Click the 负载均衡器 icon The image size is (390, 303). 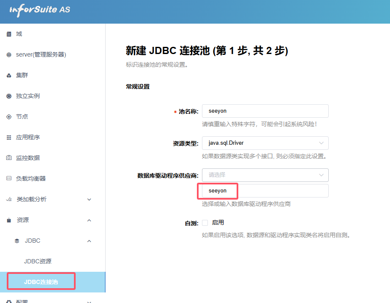coord(9,179)
